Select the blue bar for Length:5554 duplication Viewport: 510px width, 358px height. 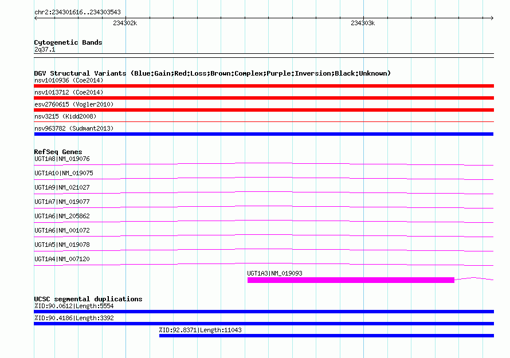[264, 312]
